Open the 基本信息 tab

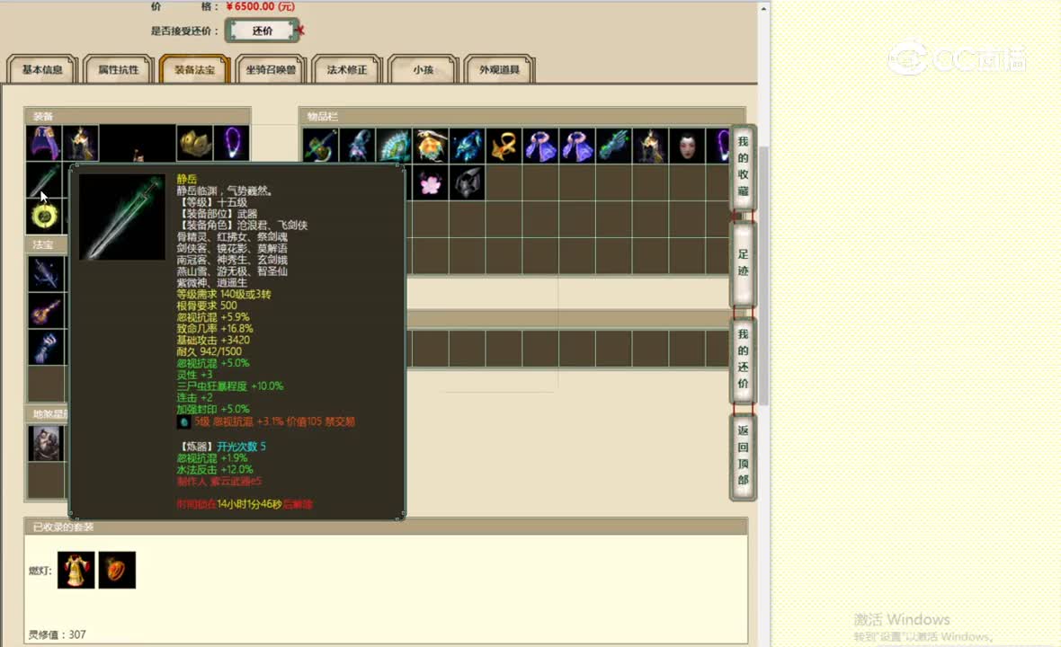pyautogui.click(x=42, y=69)
